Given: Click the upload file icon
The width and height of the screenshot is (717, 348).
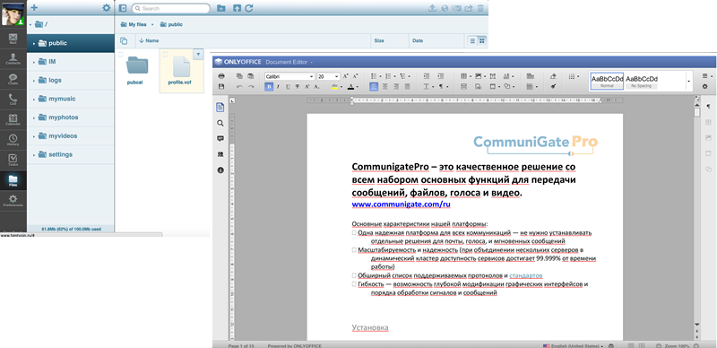Looking at the screenshot, I should (x=432, y=8).
